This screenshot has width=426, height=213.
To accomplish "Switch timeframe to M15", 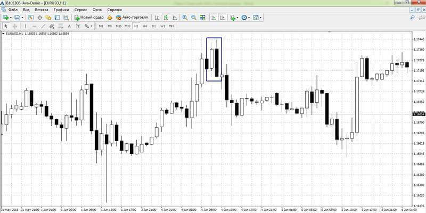I will click(x=118, y=26).
